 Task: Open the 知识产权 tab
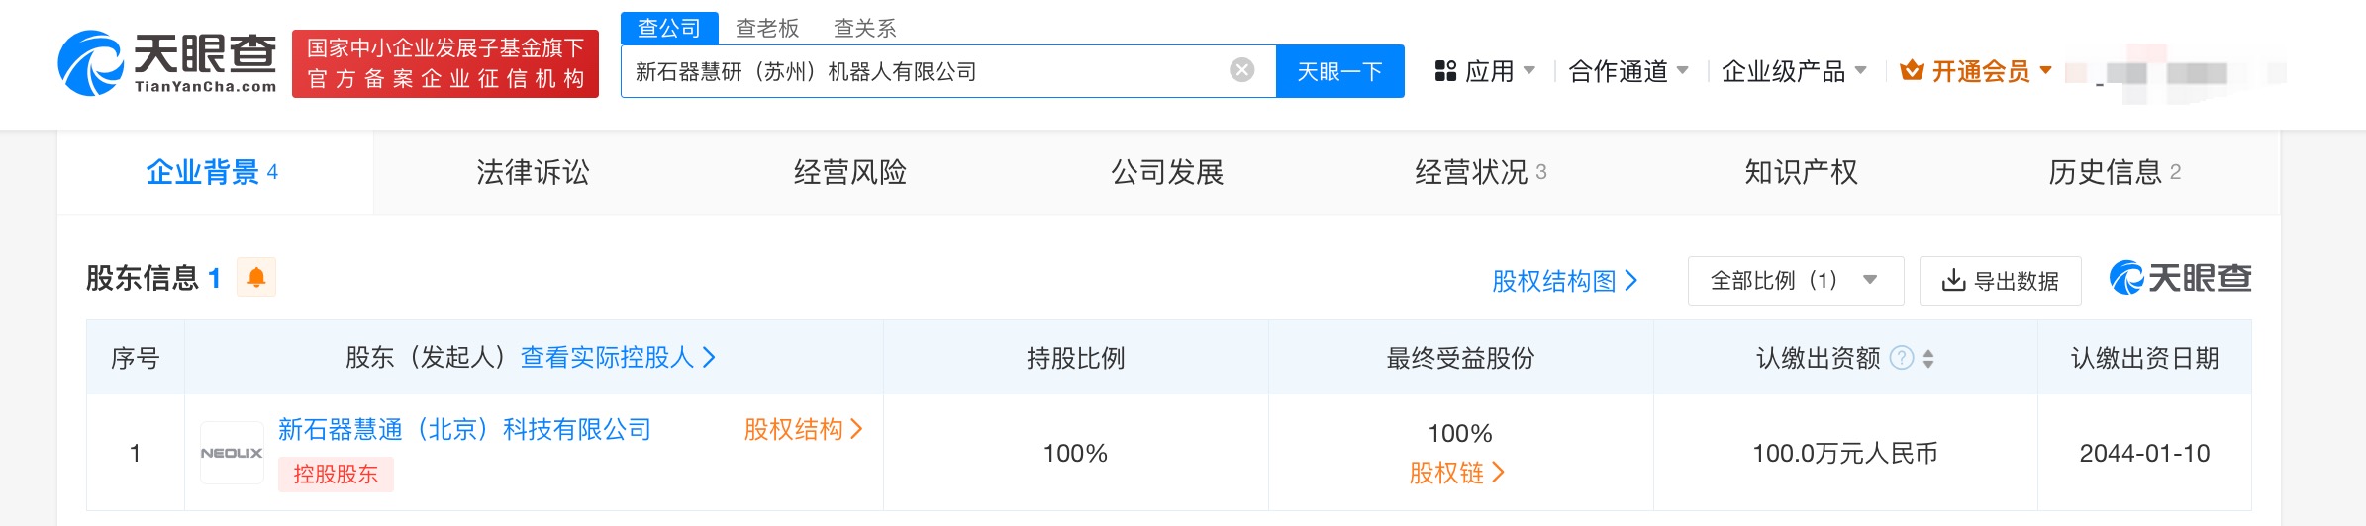tap(1802, 172)
